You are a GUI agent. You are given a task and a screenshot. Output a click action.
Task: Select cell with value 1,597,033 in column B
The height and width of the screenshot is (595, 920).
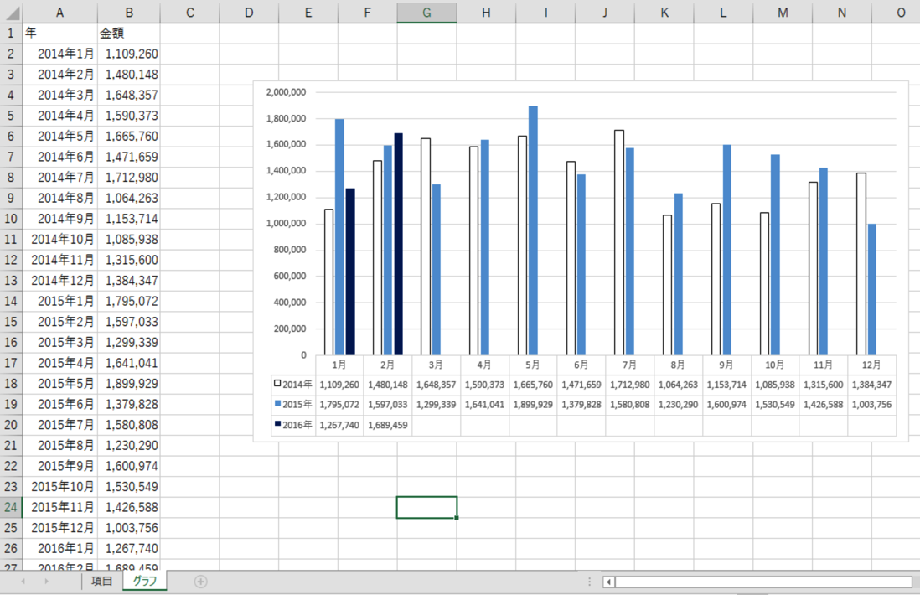(129, 322)
